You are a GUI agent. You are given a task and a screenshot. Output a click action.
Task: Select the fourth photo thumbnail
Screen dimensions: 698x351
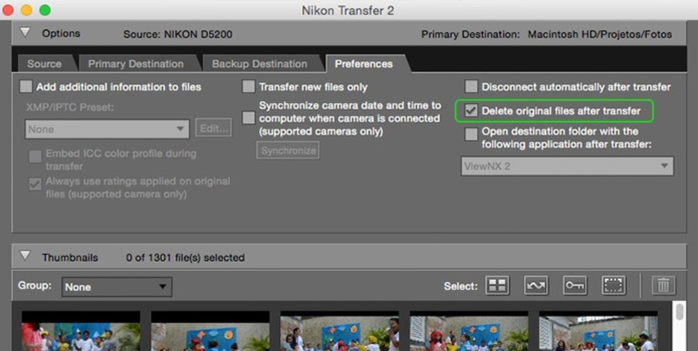coord(469,331)
